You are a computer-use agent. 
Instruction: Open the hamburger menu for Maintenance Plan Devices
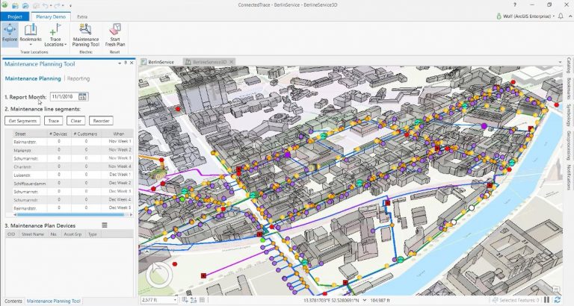(x=105, y=225)
